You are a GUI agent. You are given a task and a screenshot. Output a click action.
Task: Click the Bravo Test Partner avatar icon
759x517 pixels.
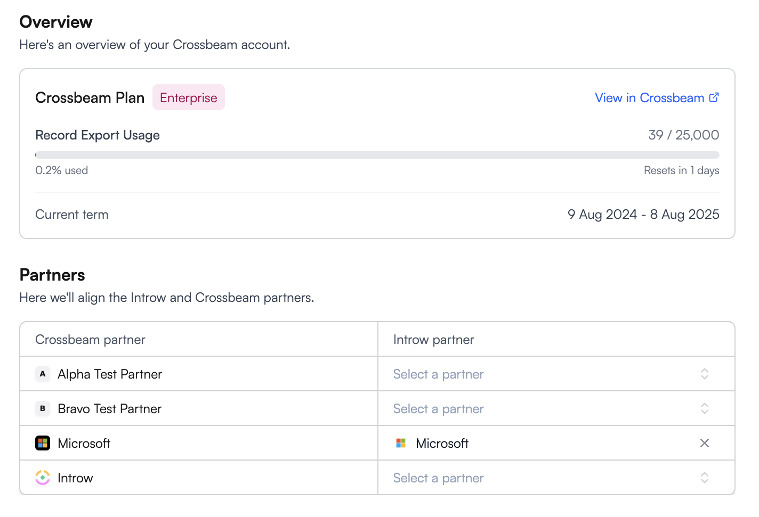tap(43, 409)
